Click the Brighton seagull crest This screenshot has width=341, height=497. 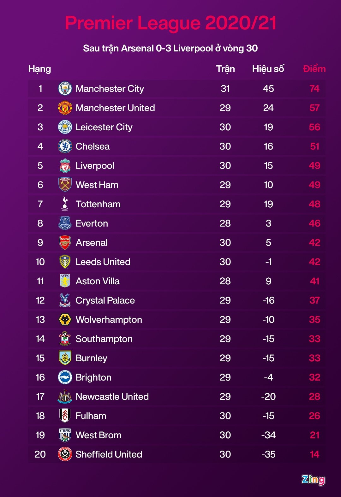point(65,377)
